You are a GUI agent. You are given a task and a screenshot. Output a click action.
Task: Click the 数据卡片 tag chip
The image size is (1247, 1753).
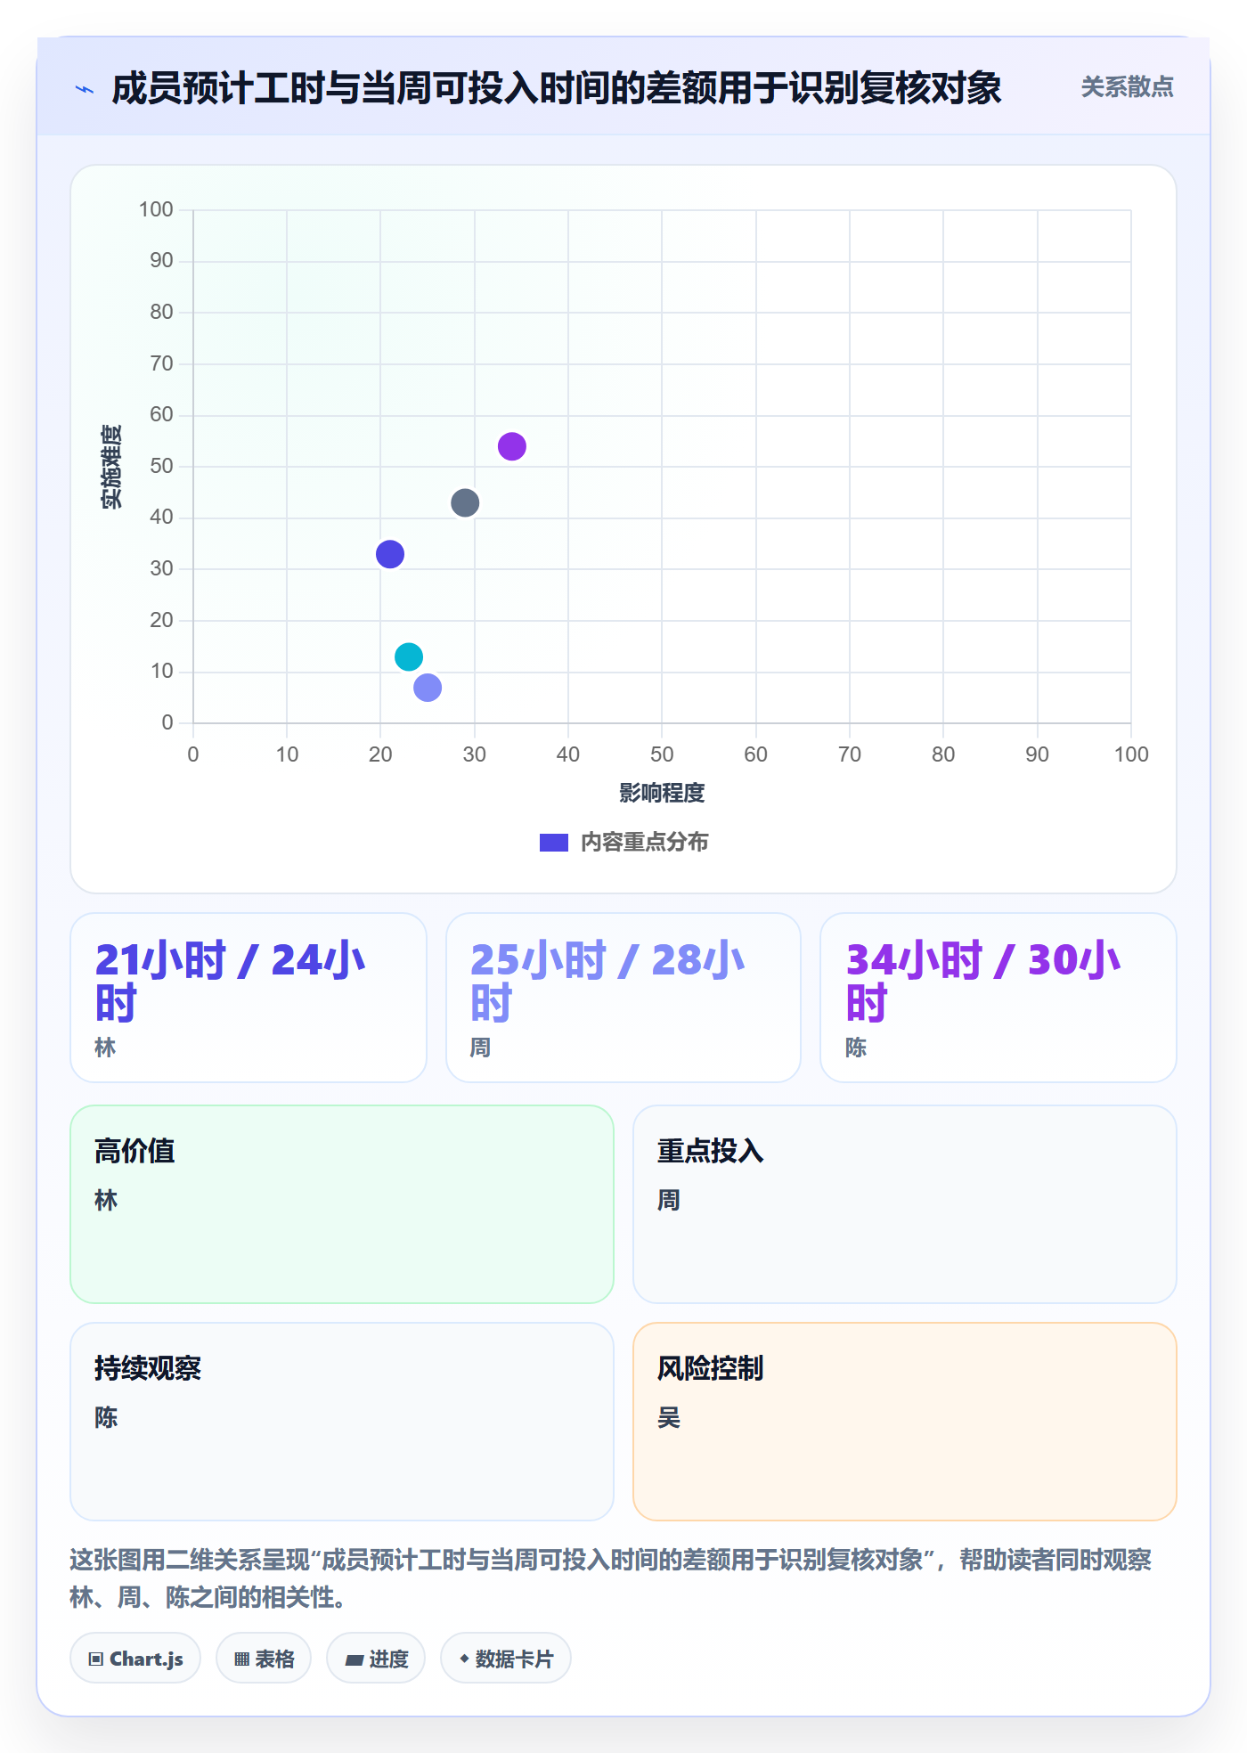click(506, 1659)
